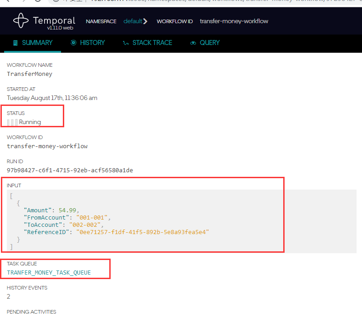The width and height of the screenshot is (362, 330).
Task: Click the Stack Trace tab icon
Action: point(126,43)
